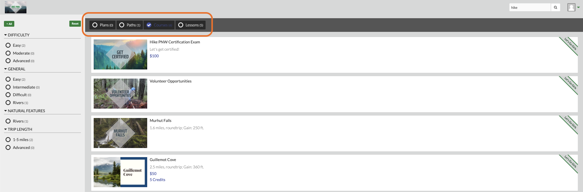Click the Hike PNW logo
This screenshot has width=583, height=192.
(16, 7)
